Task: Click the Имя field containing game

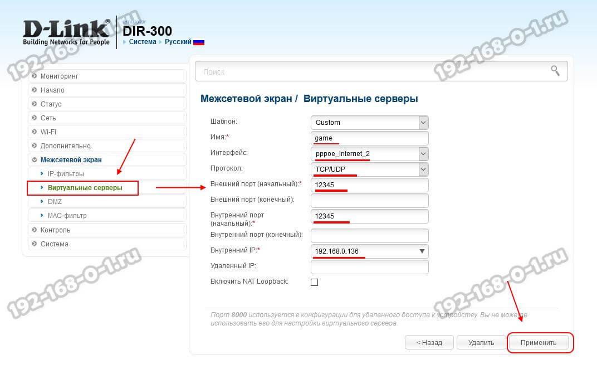Action: (370, 138)
